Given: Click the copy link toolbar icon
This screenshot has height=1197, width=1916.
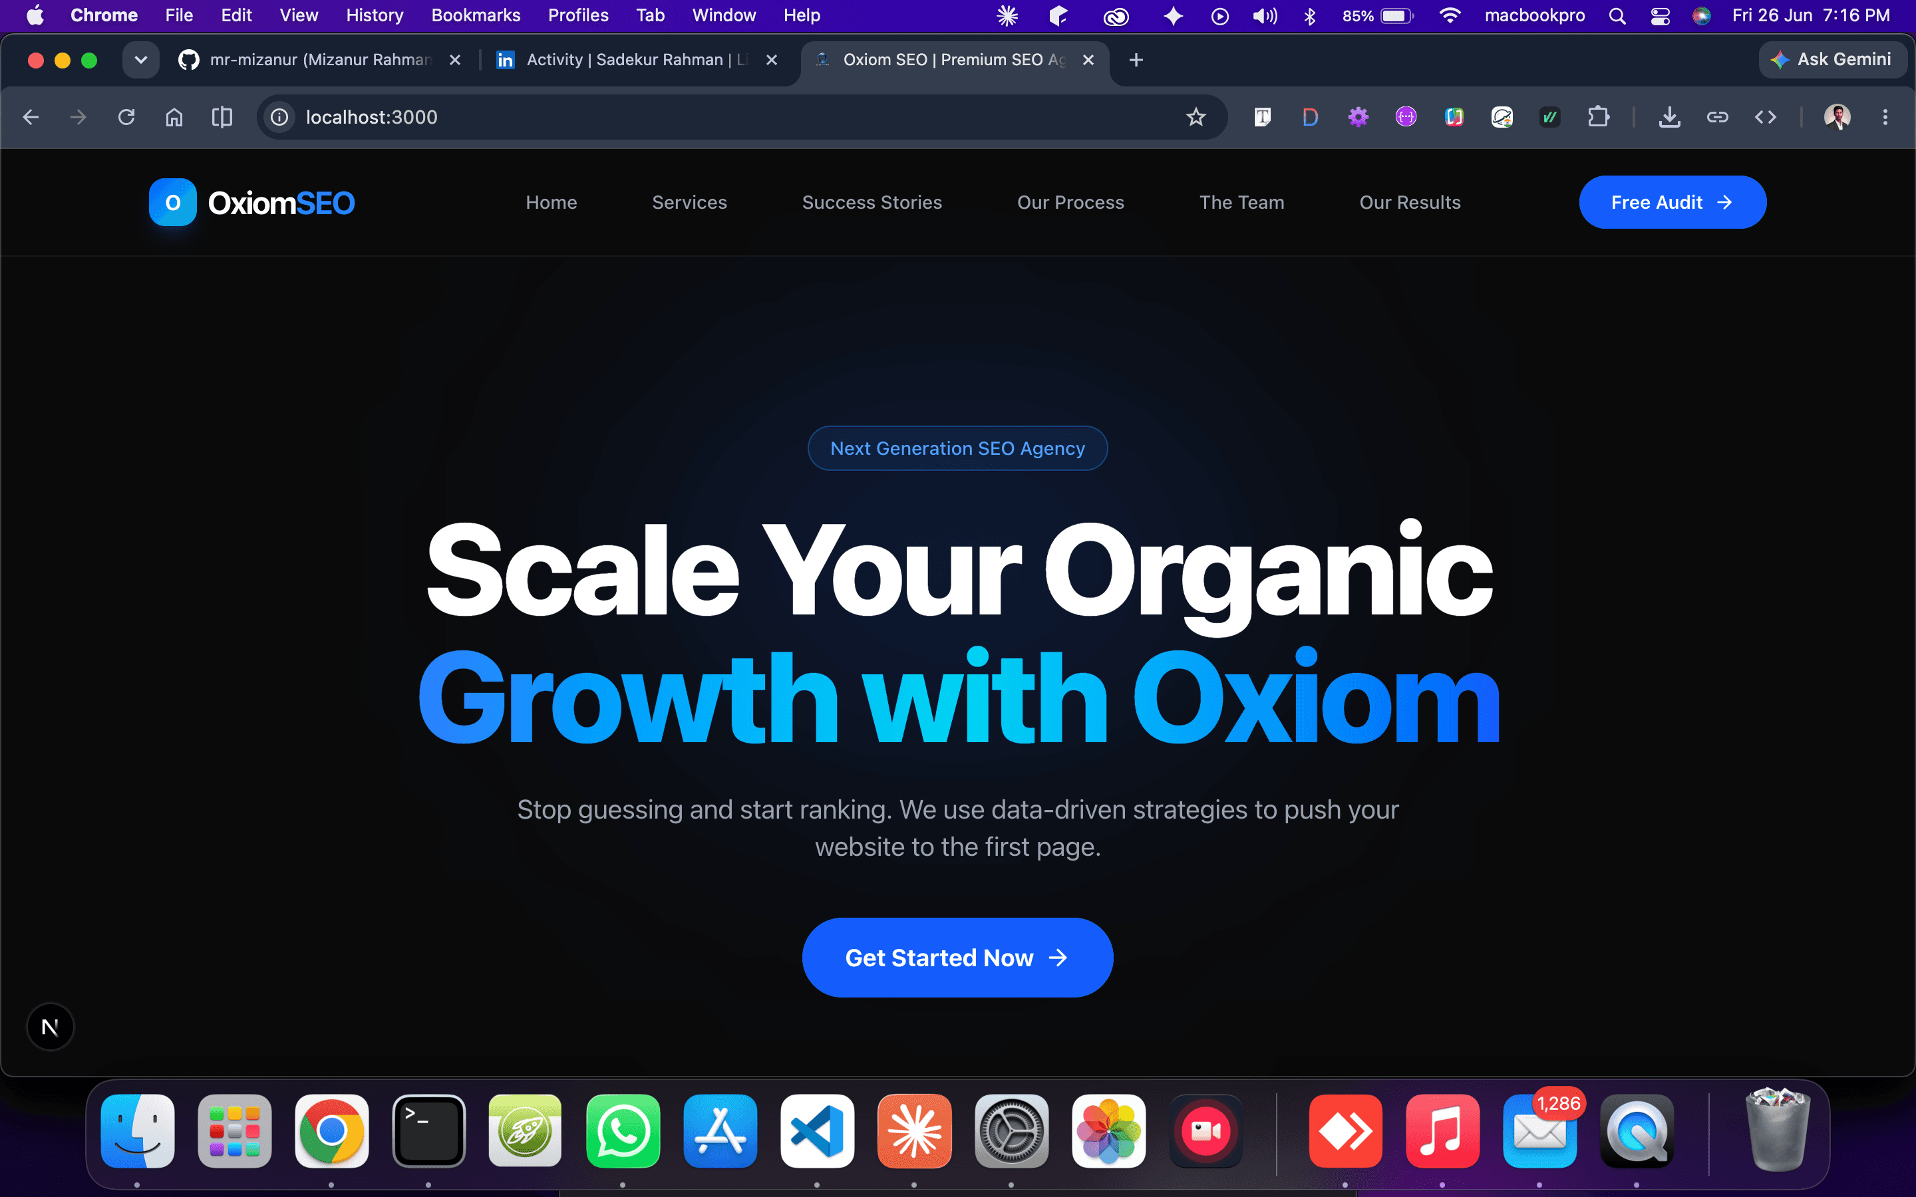Looking at the screenshot, I should 1717,117.
